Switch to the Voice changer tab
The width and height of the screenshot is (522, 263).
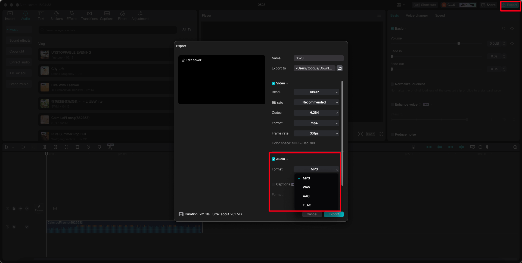click(417, 16)
